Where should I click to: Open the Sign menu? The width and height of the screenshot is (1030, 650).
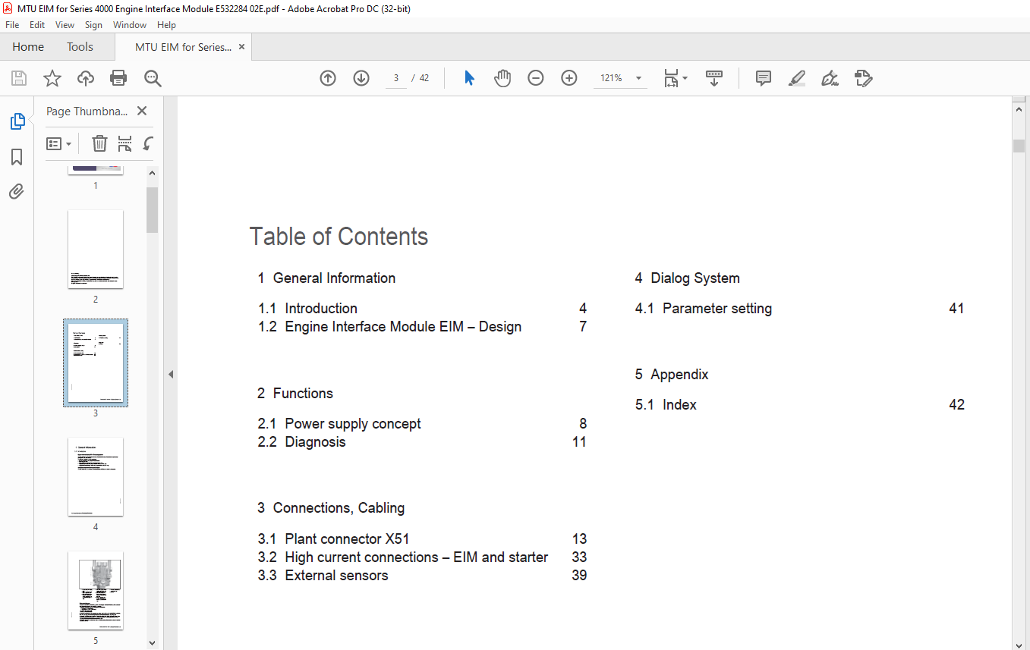(x=93, y=25)
